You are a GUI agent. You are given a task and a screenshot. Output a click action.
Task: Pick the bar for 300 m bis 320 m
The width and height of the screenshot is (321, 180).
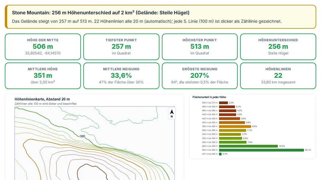pos(233,142)
